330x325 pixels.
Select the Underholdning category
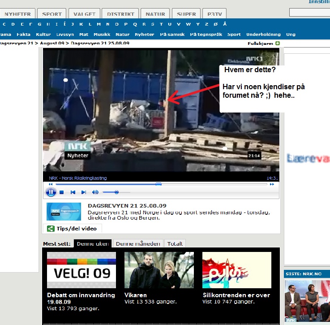click(x=263, y=35)
